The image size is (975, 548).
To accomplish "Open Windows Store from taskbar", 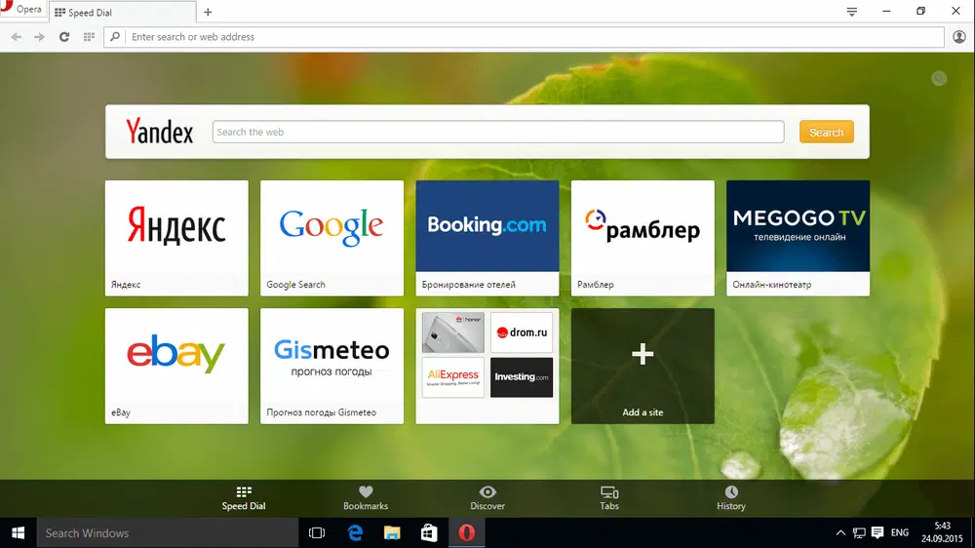I will [429, 533].
